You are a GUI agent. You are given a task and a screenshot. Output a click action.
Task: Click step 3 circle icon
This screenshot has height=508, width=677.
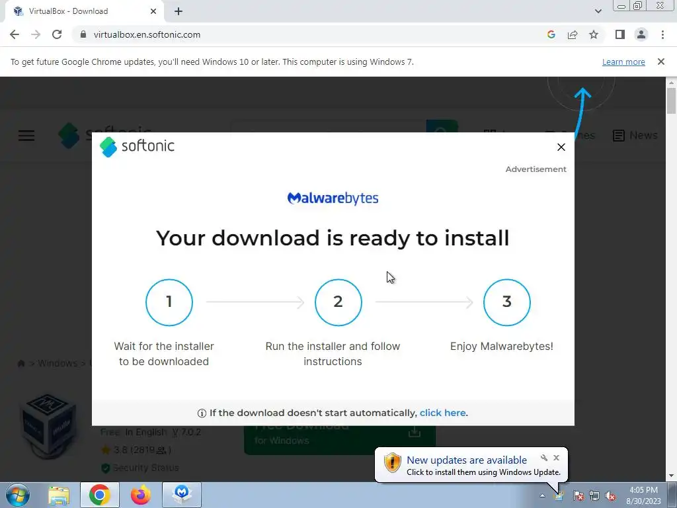click(x=507, y=302)
